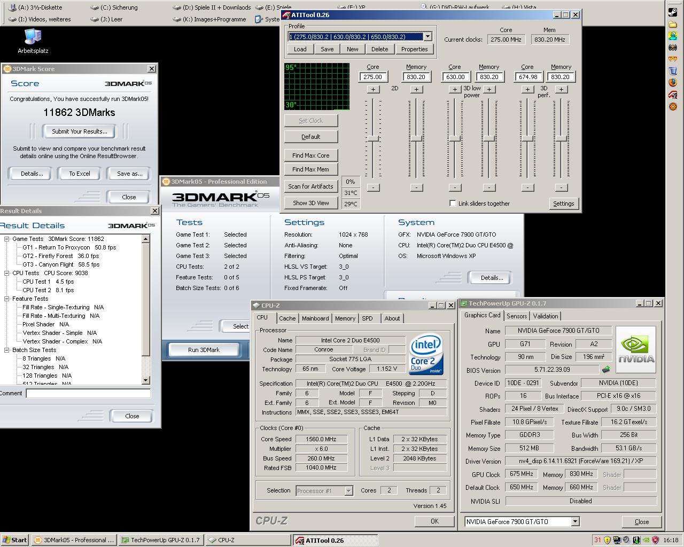This screenshot has height=547, width=684.
Task: Increase 2D Core clock with plus button
Action: click(x=373, y=89)
